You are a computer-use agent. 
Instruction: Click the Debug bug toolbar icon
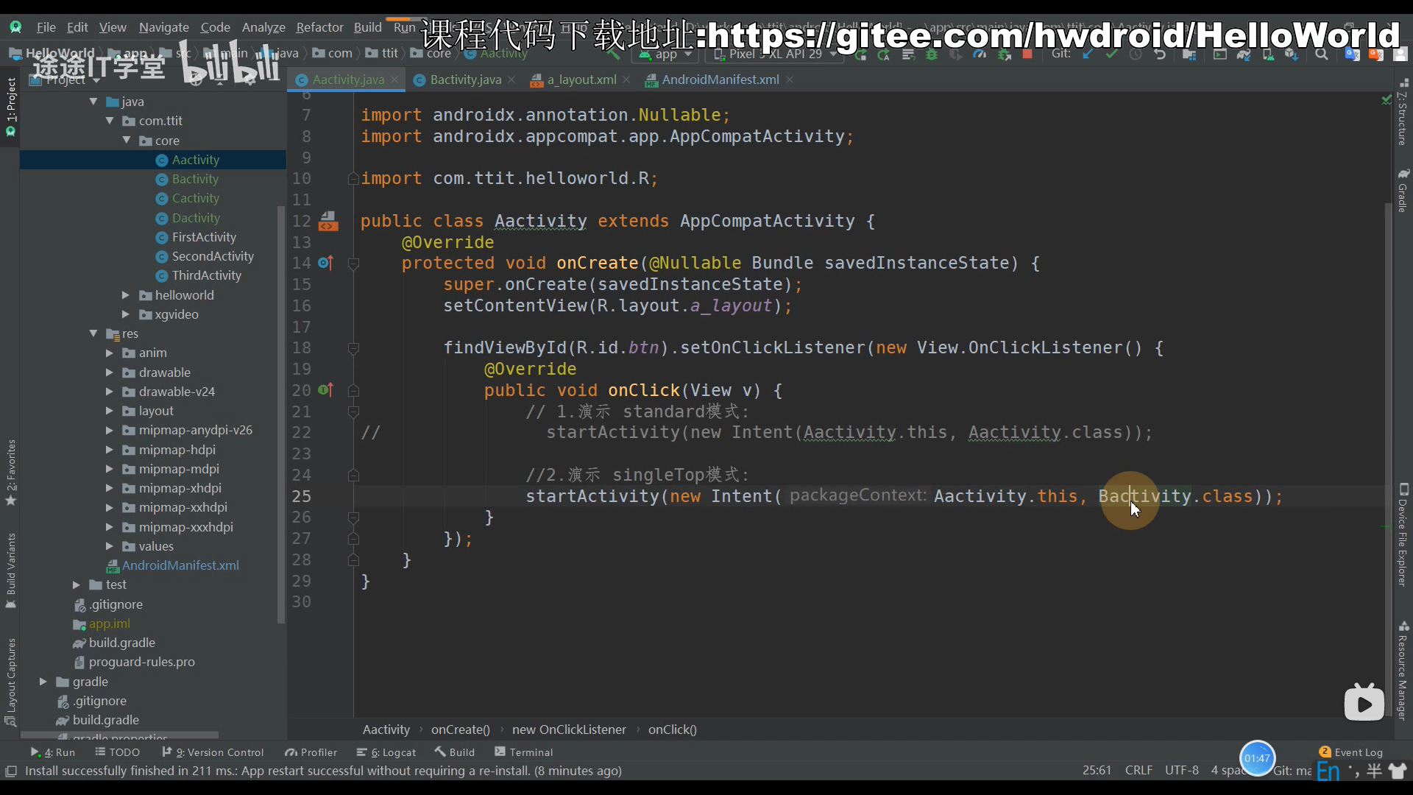click(x=932, y=54)
